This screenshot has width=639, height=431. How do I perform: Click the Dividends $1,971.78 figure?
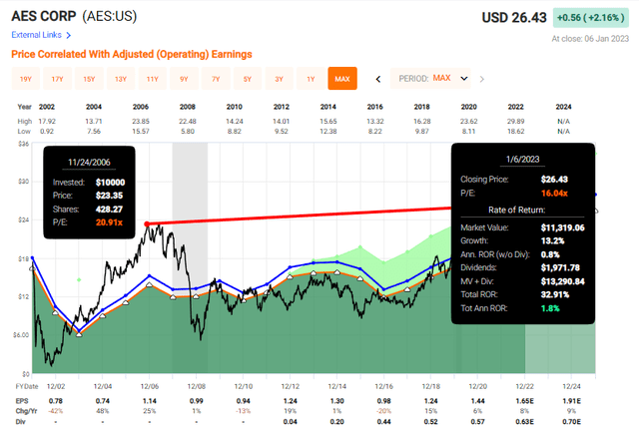click(x=560, y=267)
